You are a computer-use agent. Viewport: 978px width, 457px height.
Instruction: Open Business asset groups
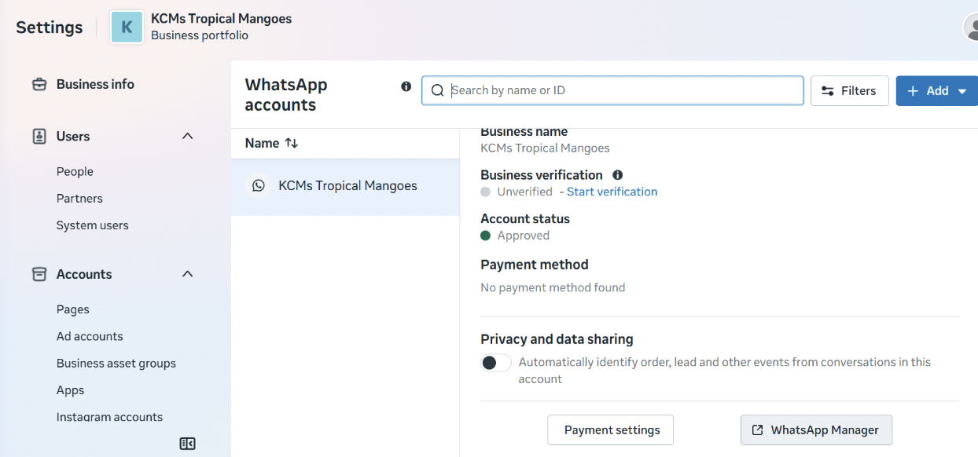pyautogui.click(x=116, y=364)
